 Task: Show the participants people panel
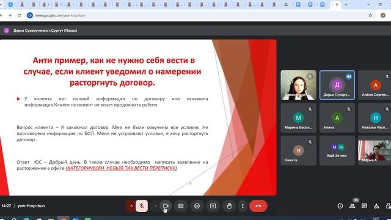point(352,206)
